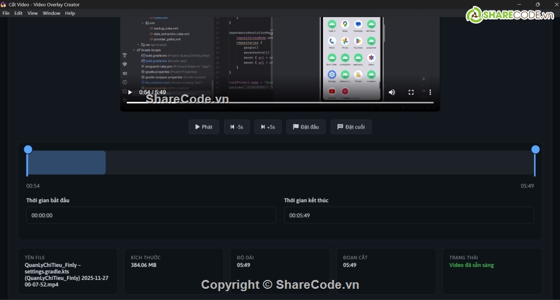Screen dimensions: 560x300
Task: Click the 00:54 current-time label below the timeline
Action: [33, 186]
